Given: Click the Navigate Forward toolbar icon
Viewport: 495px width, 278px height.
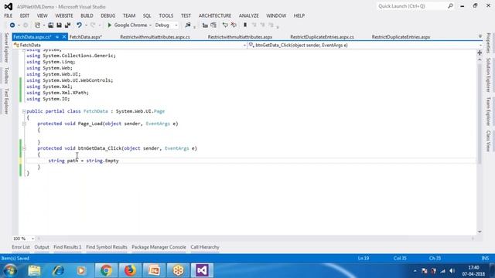Looking at the screenshot, I should (26, 25).
